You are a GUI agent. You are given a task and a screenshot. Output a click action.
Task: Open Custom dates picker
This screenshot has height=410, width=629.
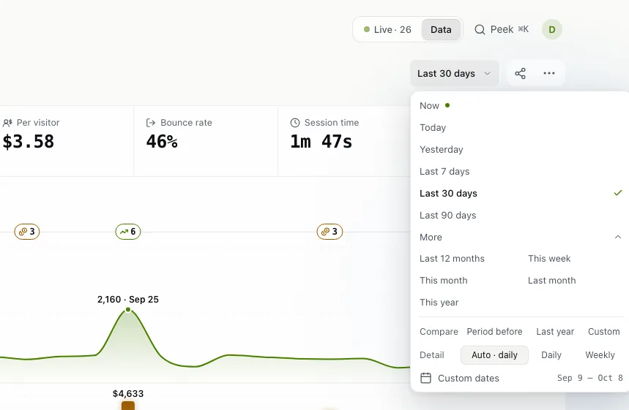(x=468, y=379)
